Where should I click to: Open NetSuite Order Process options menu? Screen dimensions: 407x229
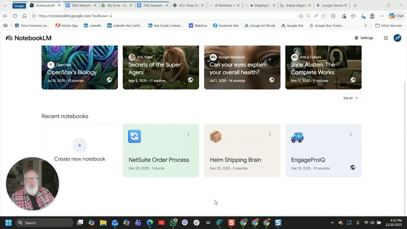[188, 134]
